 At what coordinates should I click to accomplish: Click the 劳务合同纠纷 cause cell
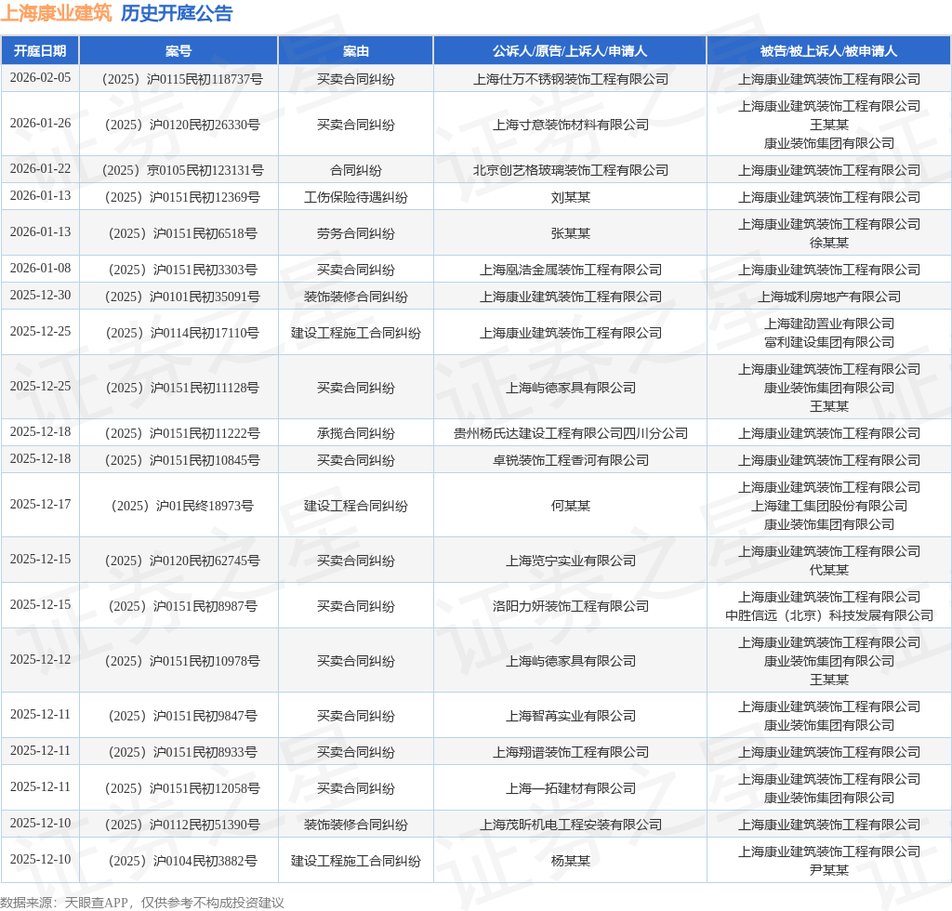click(x=356, y=233)
